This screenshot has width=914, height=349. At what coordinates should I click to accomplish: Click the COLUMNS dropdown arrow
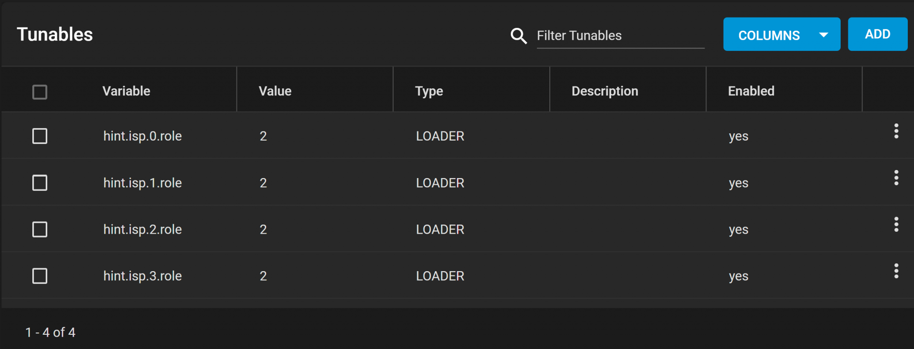click(824, 35)
